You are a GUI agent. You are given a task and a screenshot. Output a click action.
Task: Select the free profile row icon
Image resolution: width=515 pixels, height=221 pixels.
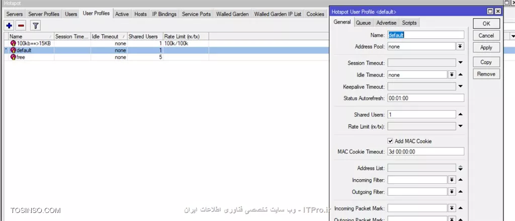[13, 57]
